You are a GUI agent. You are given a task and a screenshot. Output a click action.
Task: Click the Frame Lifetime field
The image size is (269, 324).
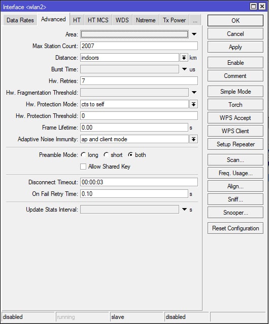coord(134,128)
